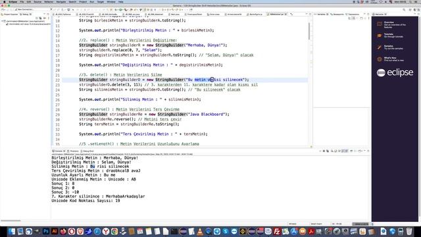Image resolution: width=421 pixels, height=237 pixels.
Task: Click the Eclipse logo in Welcome pane
Action: pos(395,72)
